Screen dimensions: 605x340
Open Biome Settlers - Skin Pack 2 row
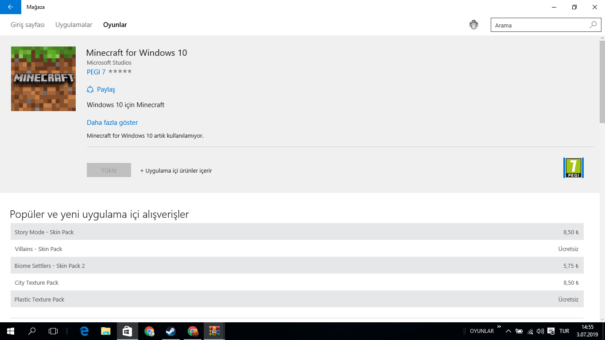pyautogui.click(x=297, y=266)
